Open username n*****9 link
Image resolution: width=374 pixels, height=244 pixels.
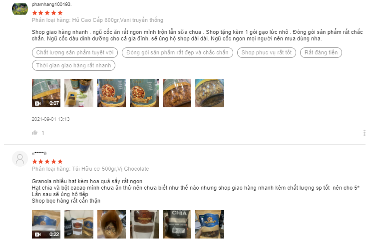(39, 154)
